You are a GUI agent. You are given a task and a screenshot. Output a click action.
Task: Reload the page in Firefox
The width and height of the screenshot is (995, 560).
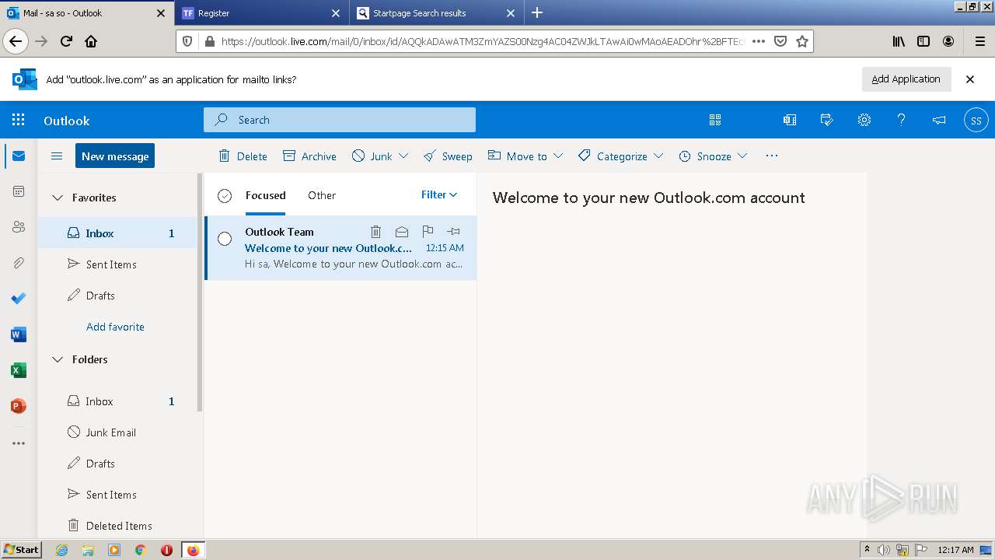[x=66, y=41]
